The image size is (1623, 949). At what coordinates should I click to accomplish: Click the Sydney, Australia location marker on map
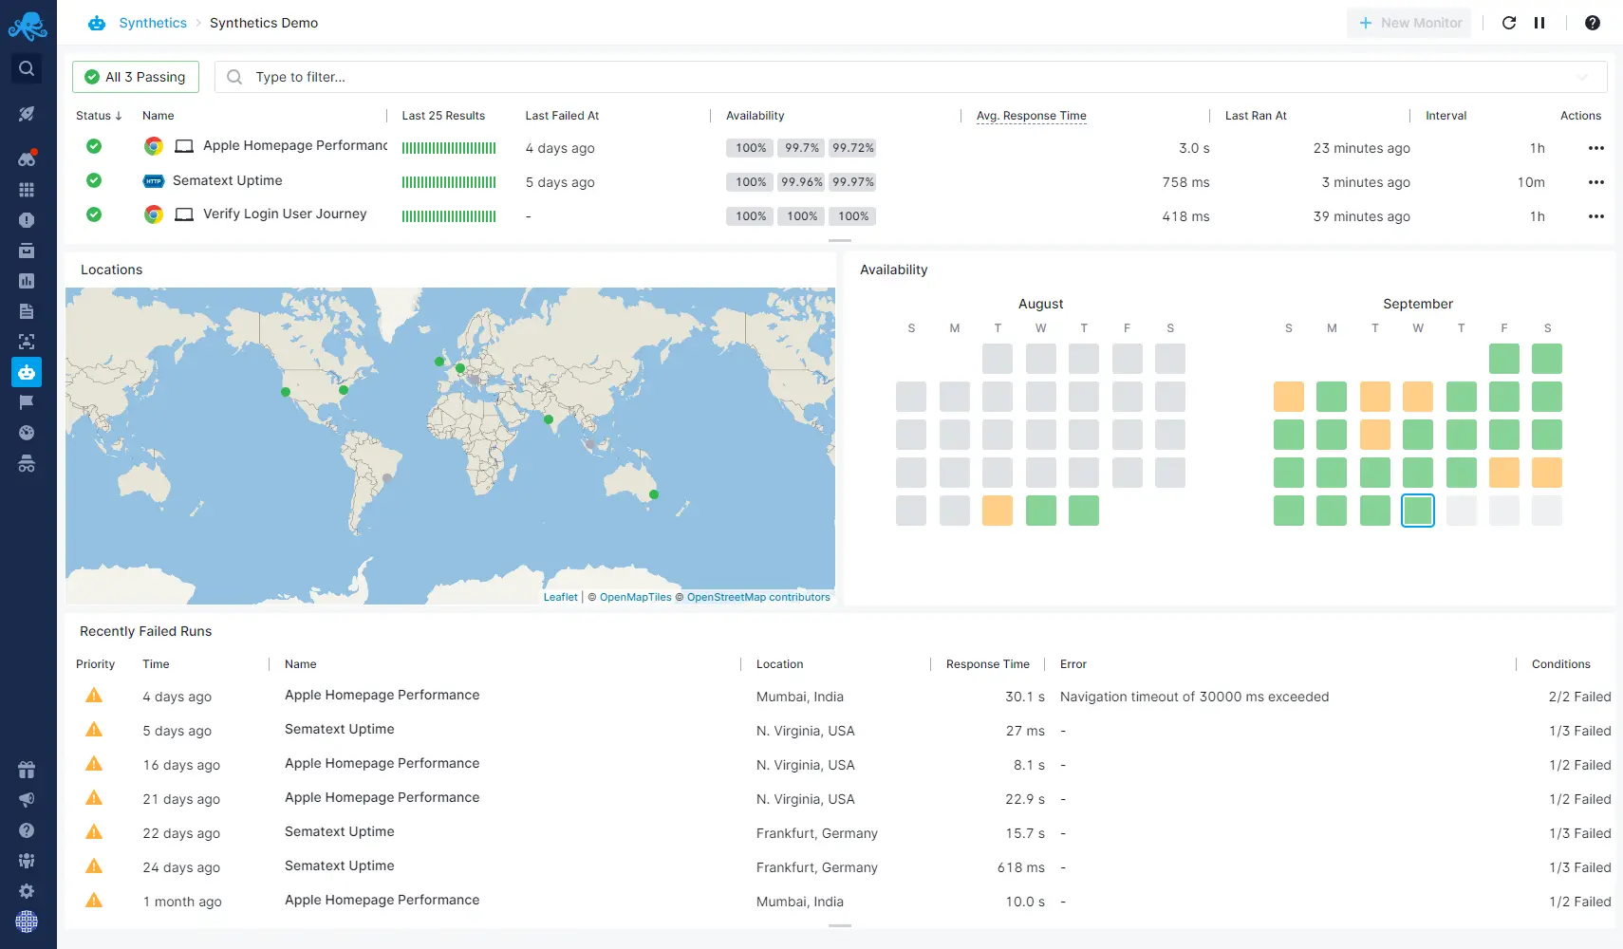(x=654, y=494)
